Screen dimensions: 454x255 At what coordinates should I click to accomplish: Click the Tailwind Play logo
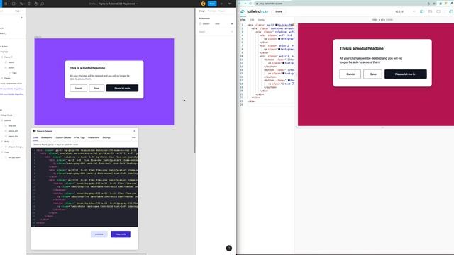pyautogui.click(x=255, y=11)
